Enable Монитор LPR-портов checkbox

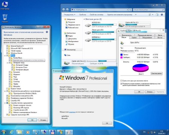click(x=10, y=108)
